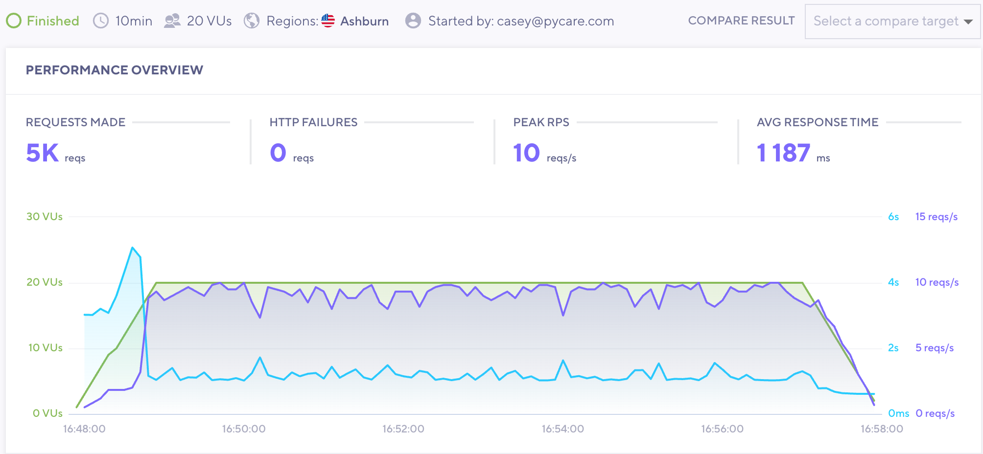Click the Finished status circle icon
The width and height of the screenshot is (983, 454).
point(14,21)
